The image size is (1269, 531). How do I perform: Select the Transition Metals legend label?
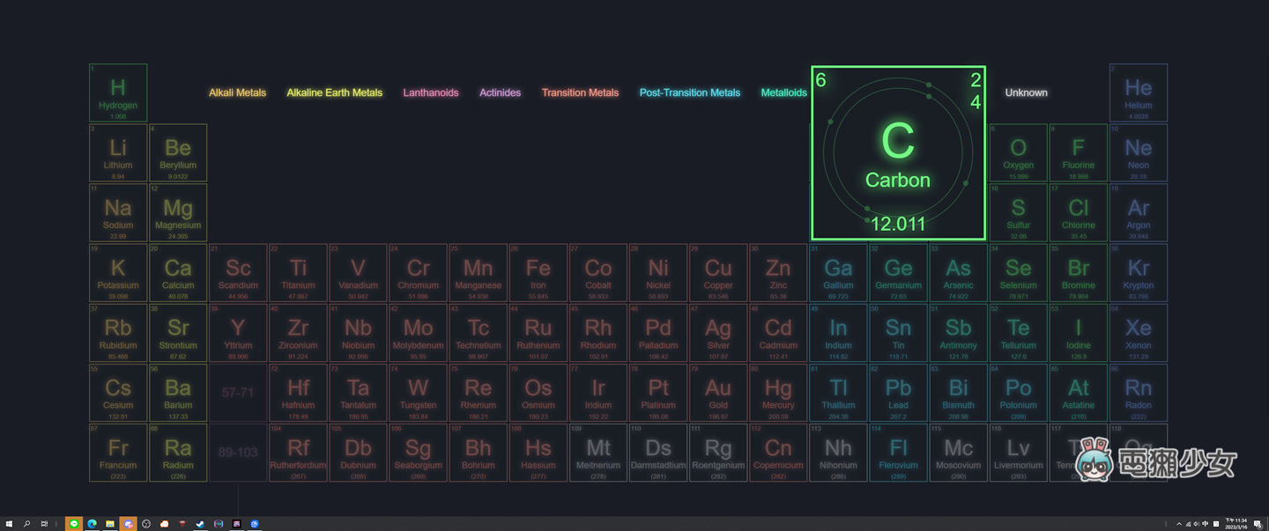[580, 92]
